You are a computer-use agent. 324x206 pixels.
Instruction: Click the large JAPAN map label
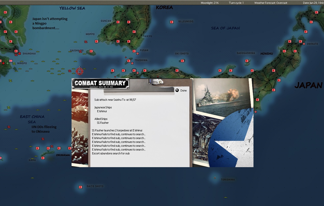(x=308, y=85)
